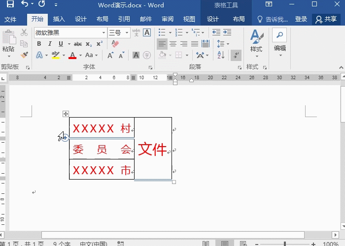Viewport: 345px width, 246px height.
Task: Select the Format Painter brush
Action: (24, 55)
